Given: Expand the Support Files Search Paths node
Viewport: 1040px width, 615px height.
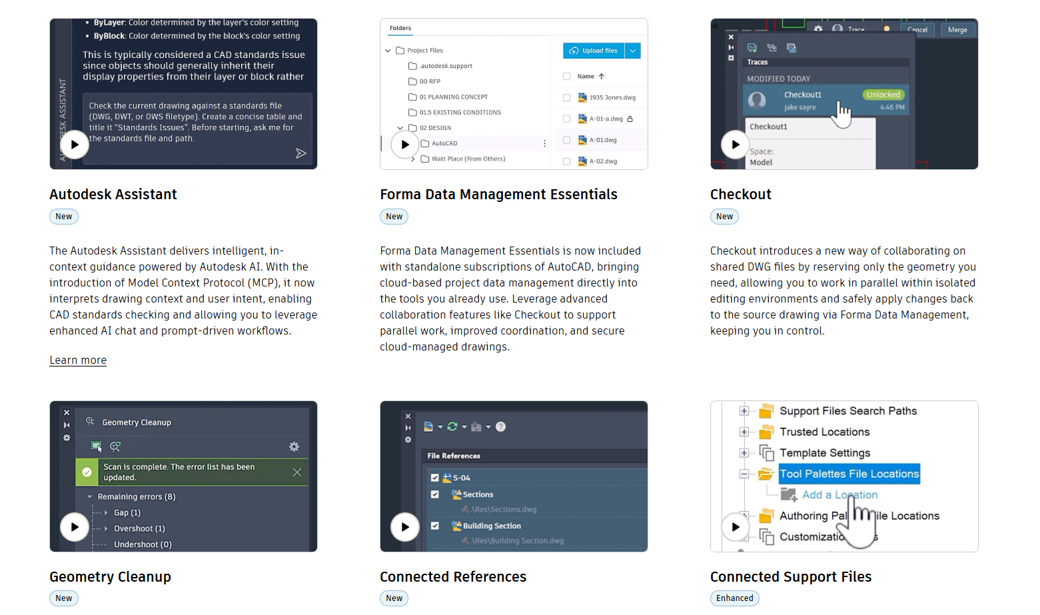Looking at the screenshot, I should click(x=744, y=411).
